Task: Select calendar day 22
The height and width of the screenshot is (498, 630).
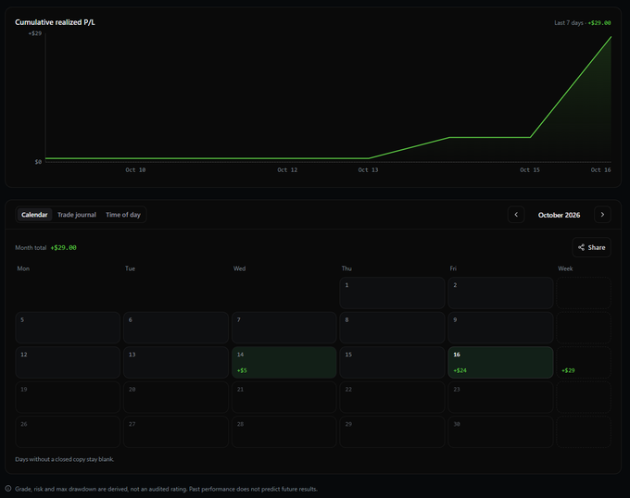Action: click(x=392, y=397)
